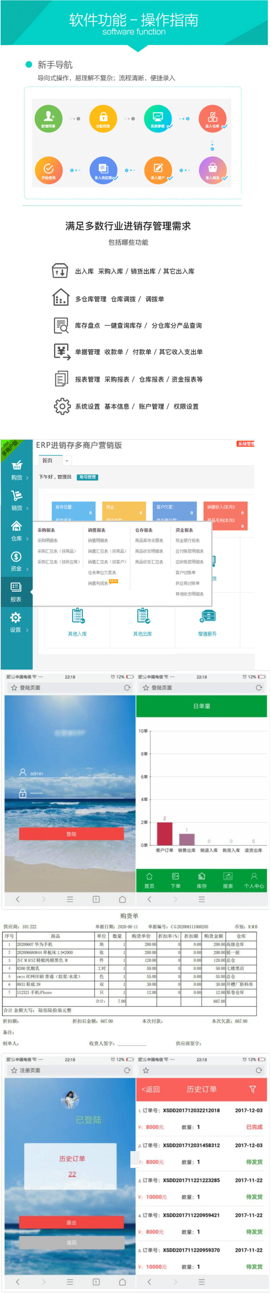This screenshot has width=270, height=1293.
Task: Tap 下单 in the green bottom bar
Action: [175, 881]
